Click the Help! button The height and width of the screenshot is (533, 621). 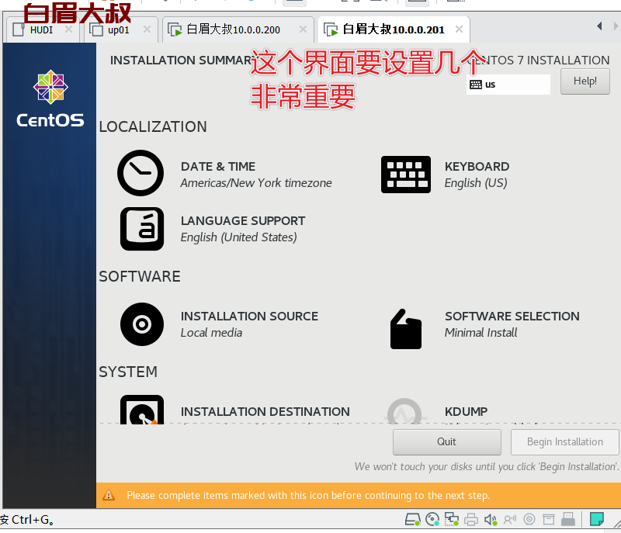point(585,81)
